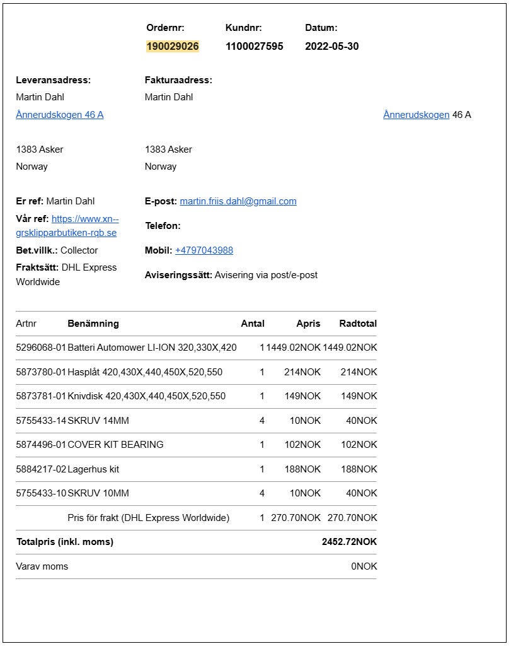Select article number 5874496-01

41,444
